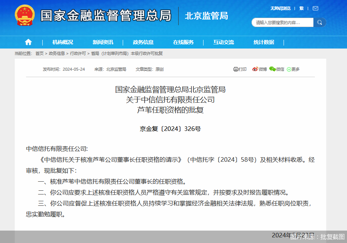Click the 忠实勤勉履职 closing line
347x243 pixels.
coord(46,214)
